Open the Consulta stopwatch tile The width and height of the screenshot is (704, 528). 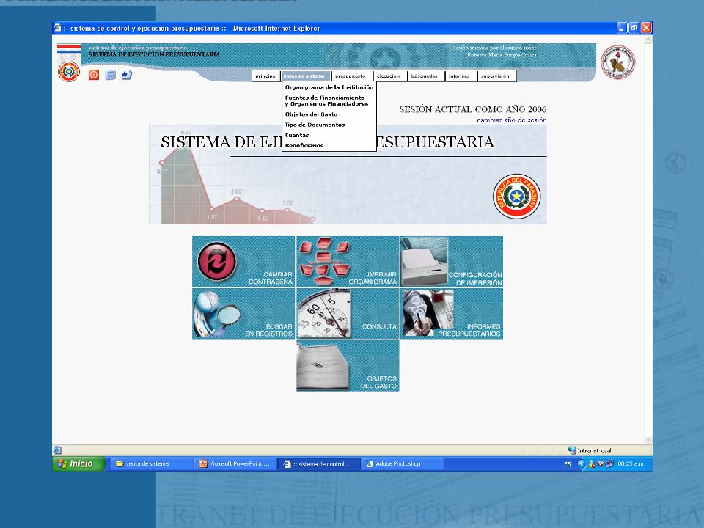(348, 313)
